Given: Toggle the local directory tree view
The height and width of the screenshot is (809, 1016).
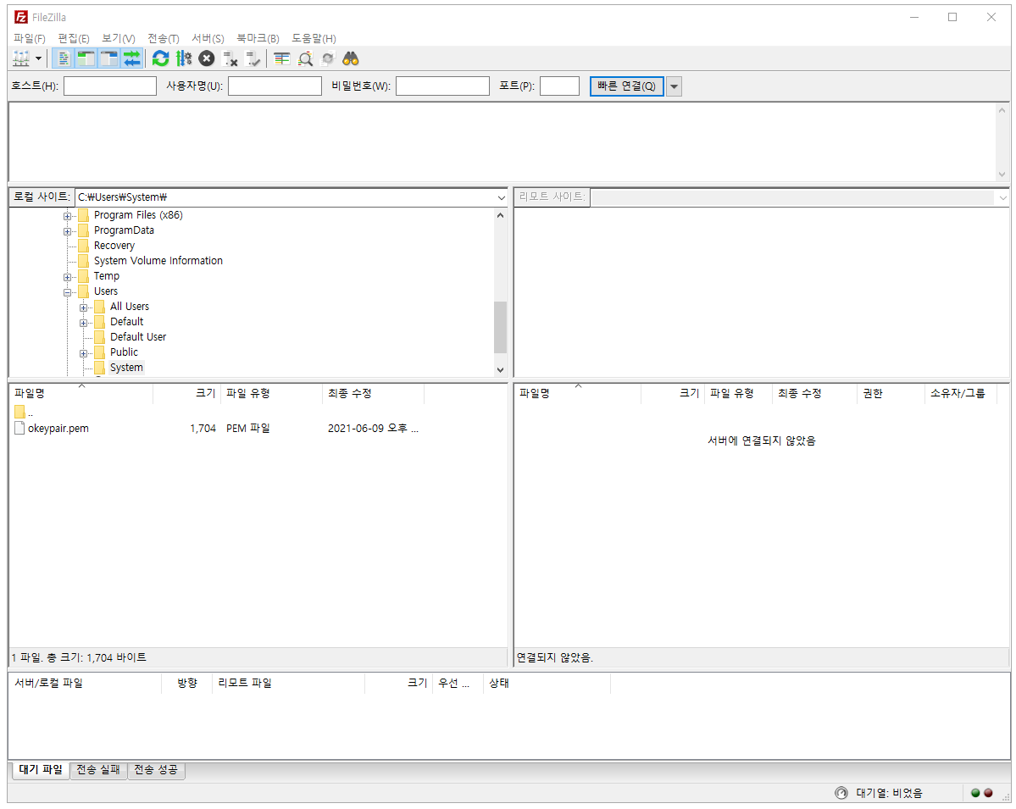Looking at the screenshot, I should pyautogui.click(x=86, y=59).
